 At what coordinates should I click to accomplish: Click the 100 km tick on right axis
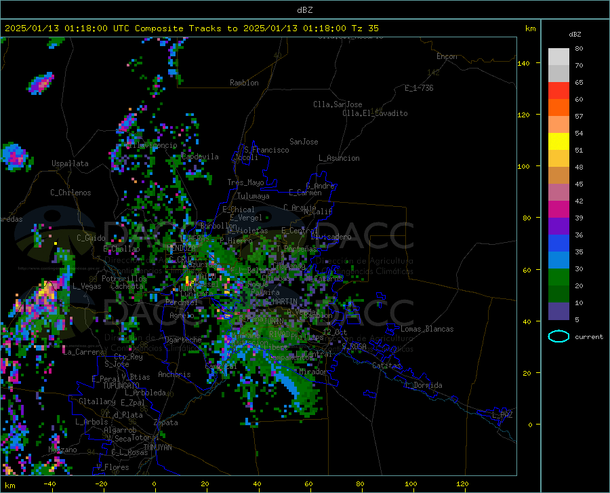click(x=524, y=167)
